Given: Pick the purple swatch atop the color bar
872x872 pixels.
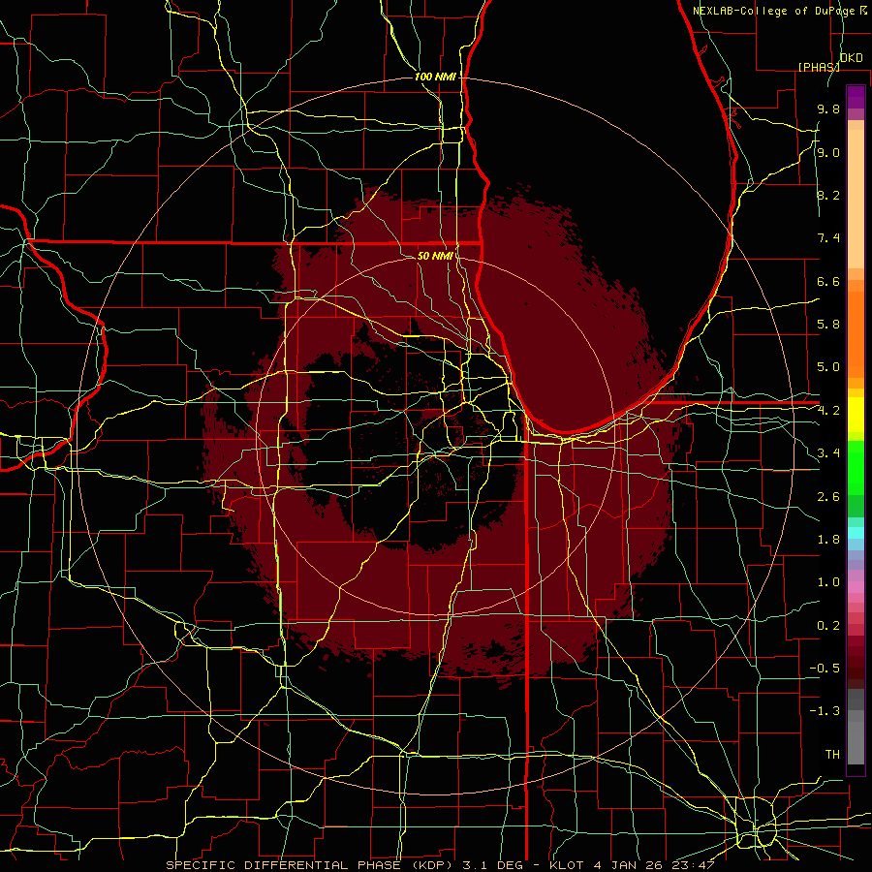Looking at the screenshot, I should [x=856, y=97].
